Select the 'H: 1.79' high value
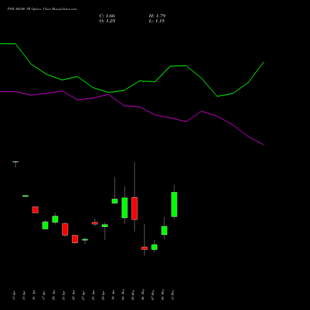The width and height of the screenshot is (310, 310). click(157, 16)
